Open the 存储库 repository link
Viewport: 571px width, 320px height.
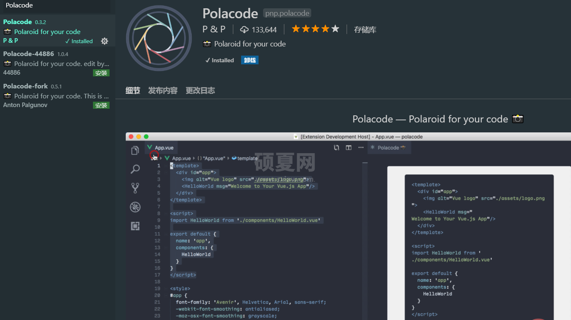click(x=365, y=30)
